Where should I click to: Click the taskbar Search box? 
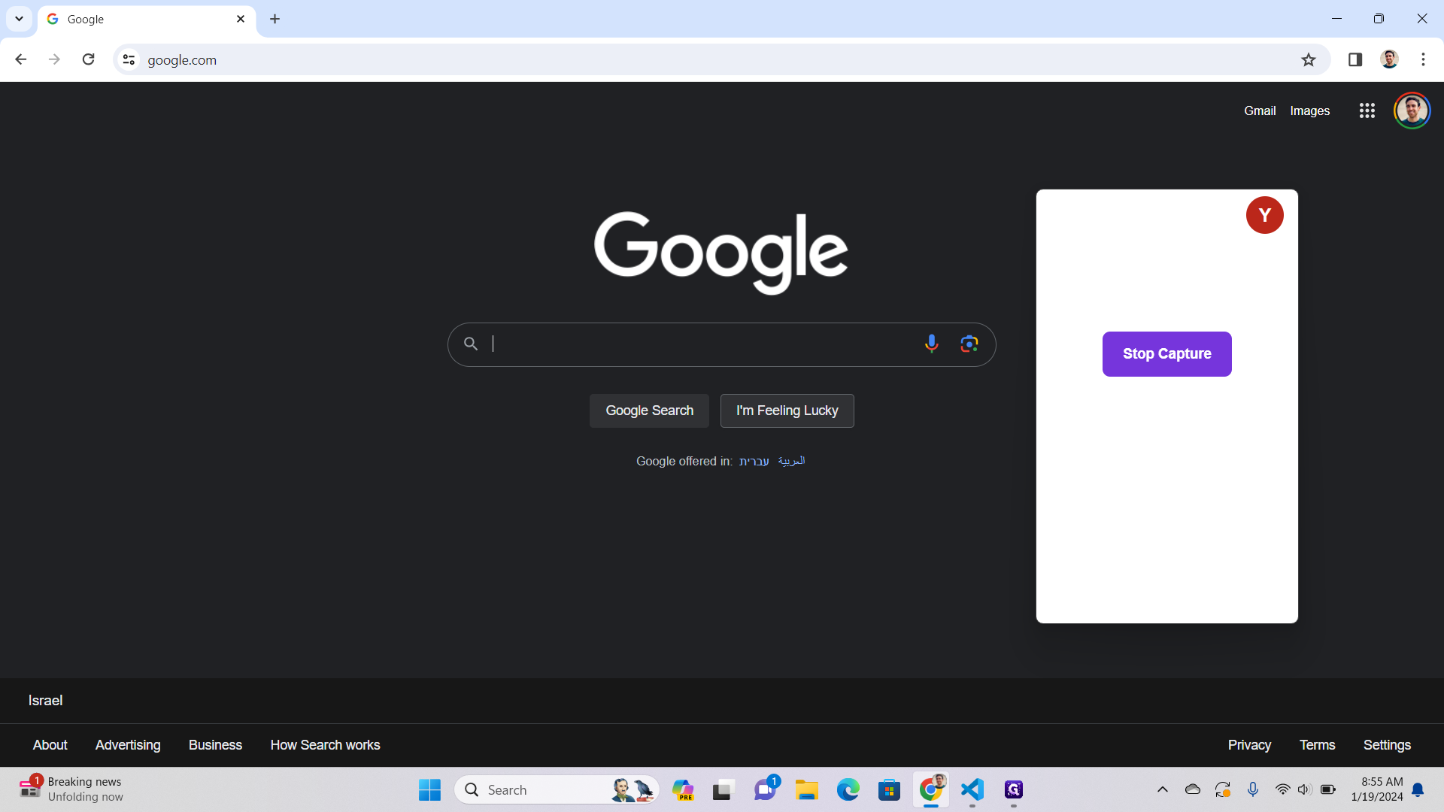[557, 790]
